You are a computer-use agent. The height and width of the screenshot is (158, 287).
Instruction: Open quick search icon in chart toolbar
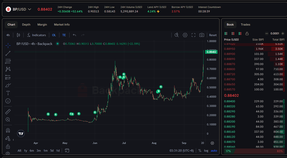click(176, 35)
